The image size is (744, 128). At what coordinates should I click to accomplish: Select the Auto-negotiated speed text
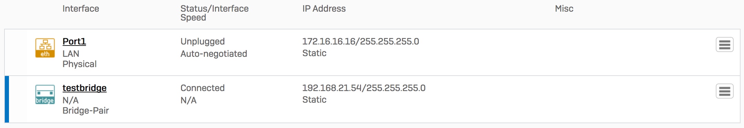pos(214,54)
